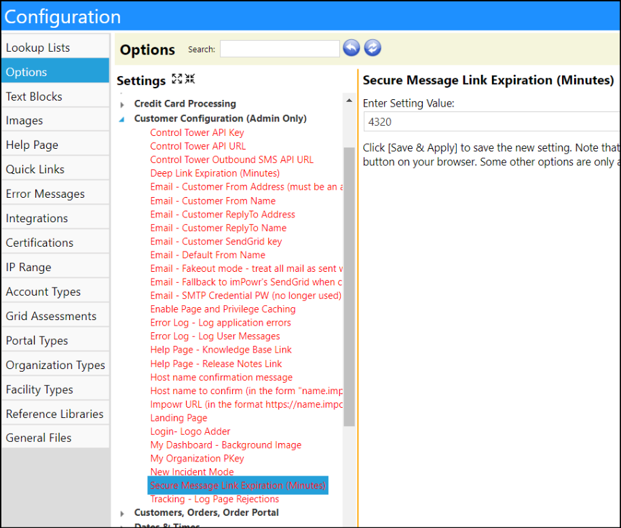Select Options in the sidebar
621x528 pixels.
point(56,72)
